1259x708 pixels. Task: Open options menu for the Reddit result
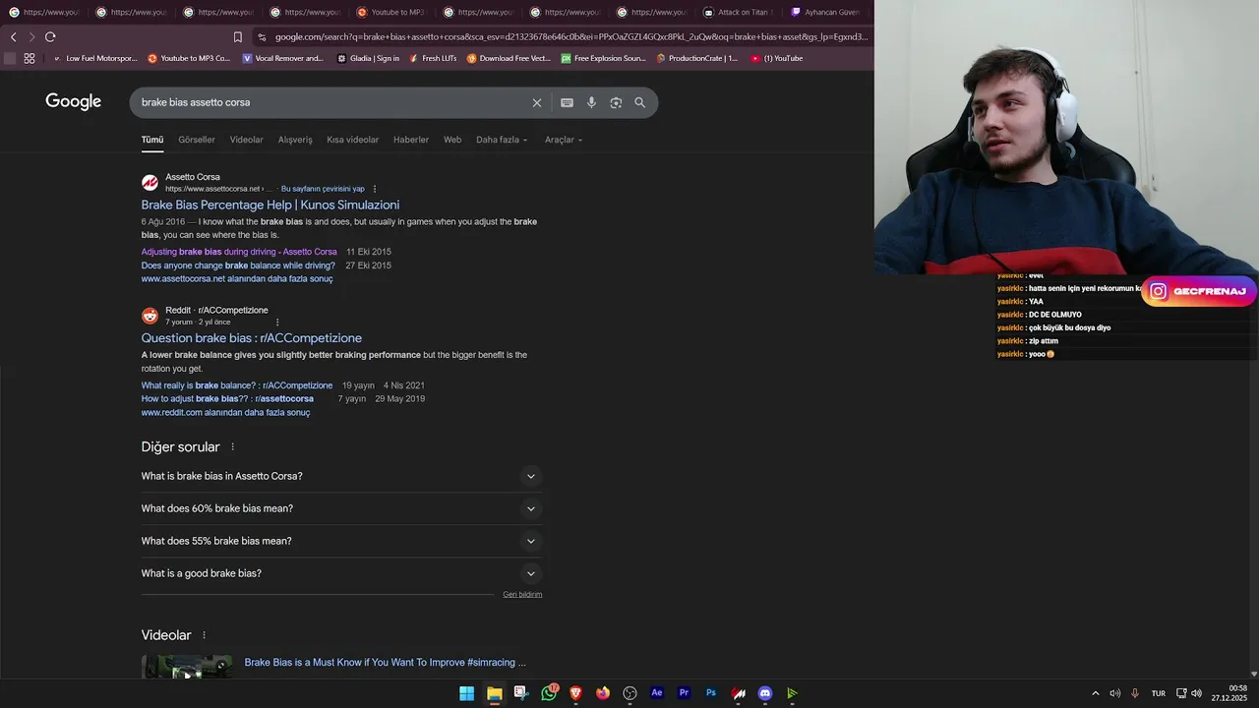[277, 323]
